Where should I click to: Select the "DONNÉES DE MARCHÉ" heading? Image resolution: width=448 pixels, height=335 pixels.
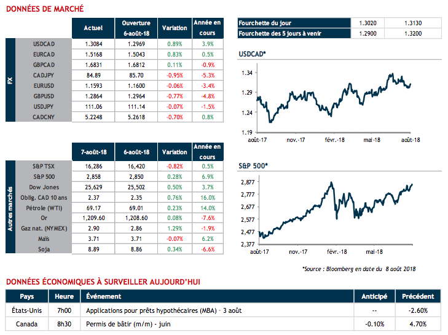[x=41, y=9]
